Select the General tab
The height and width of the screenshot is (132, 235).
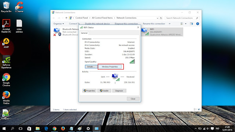tap(84, 33)
